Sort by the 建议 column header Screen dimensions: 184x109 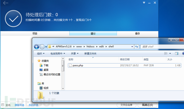coord(93,34)
